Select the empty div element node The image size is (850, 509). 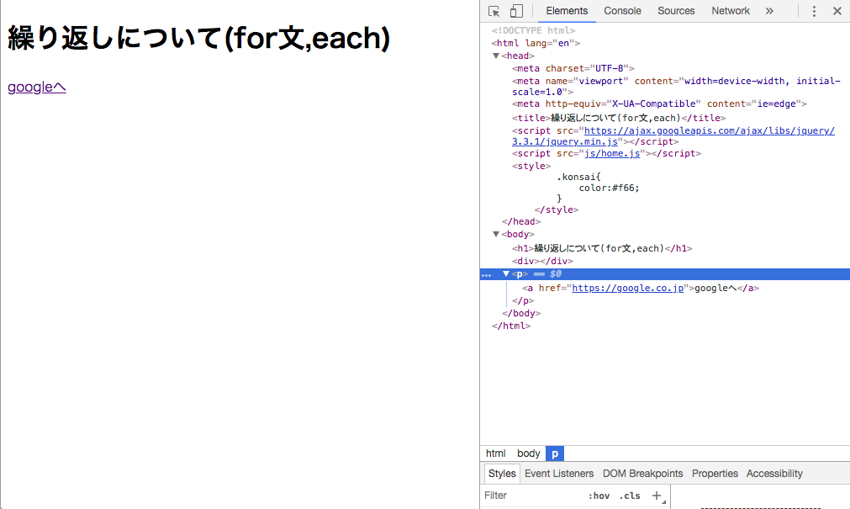(542, 261)
